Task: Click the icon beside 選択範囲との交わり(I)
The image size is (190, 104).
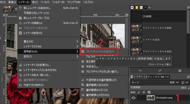Action: pos(83,95)
